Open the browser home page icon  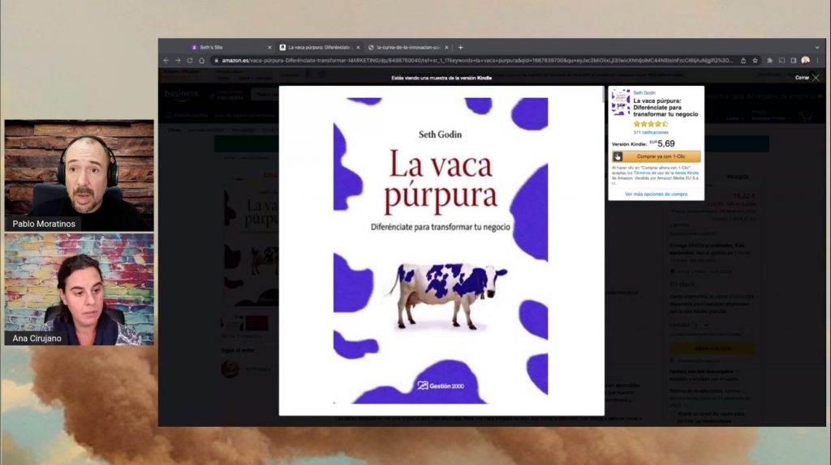(x=202, y=60)
